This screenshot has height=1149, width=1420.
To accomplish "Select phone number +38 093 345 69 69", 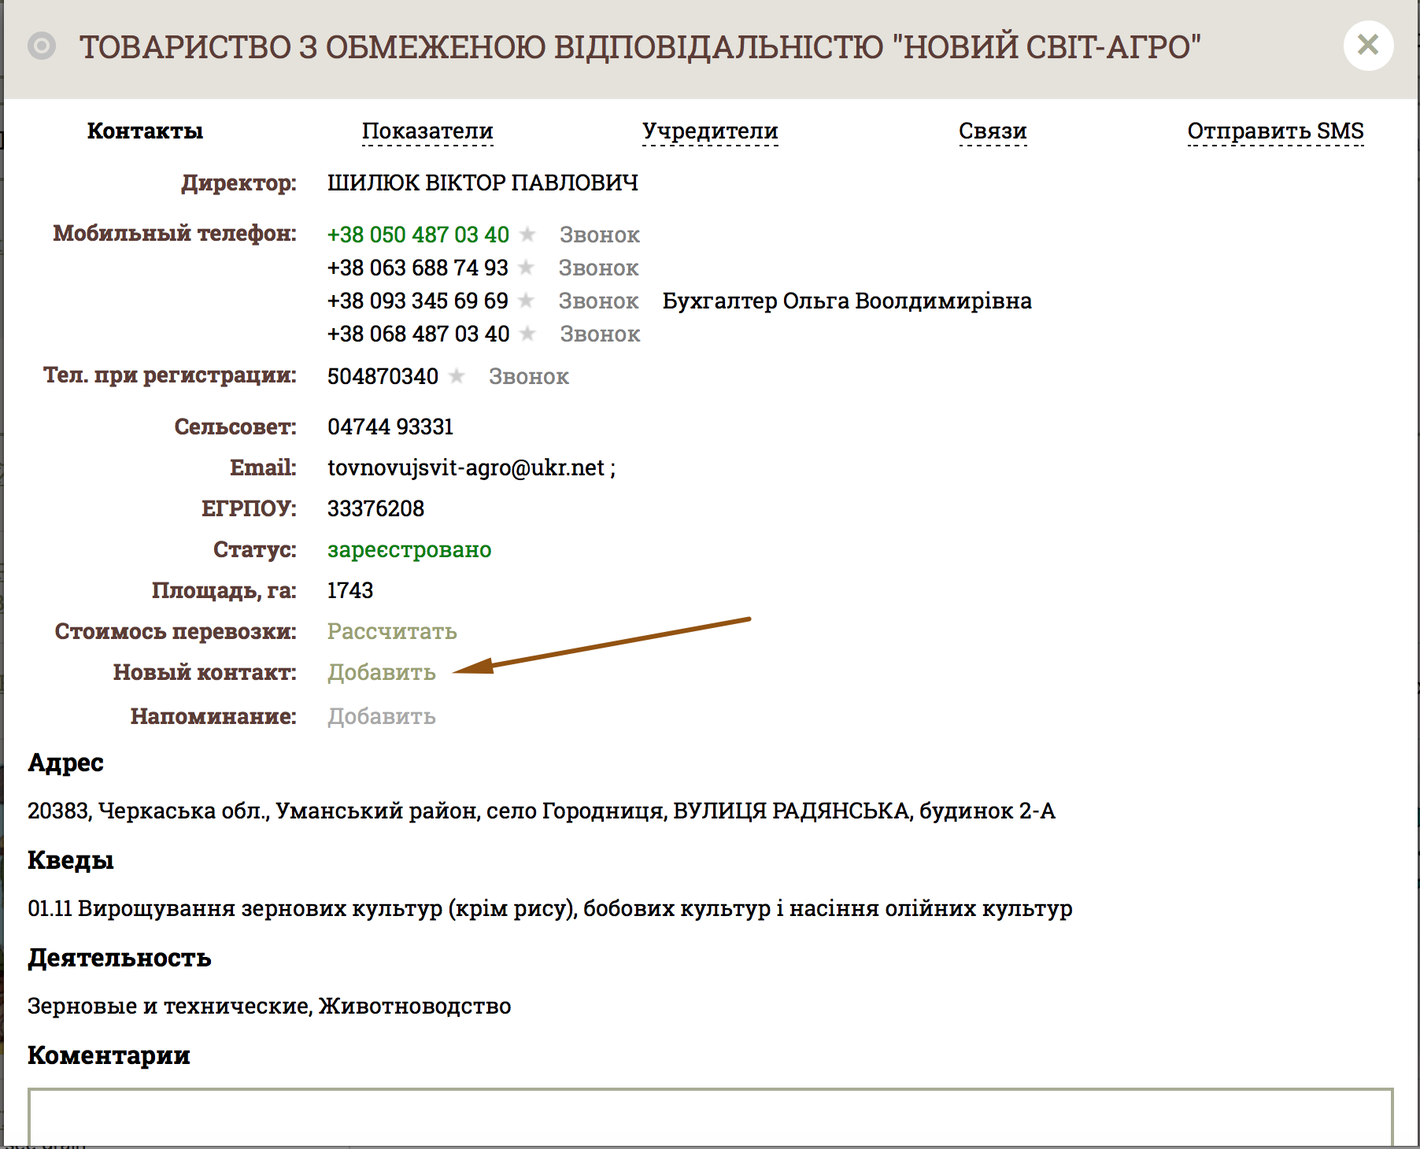I will coord(418,301).
